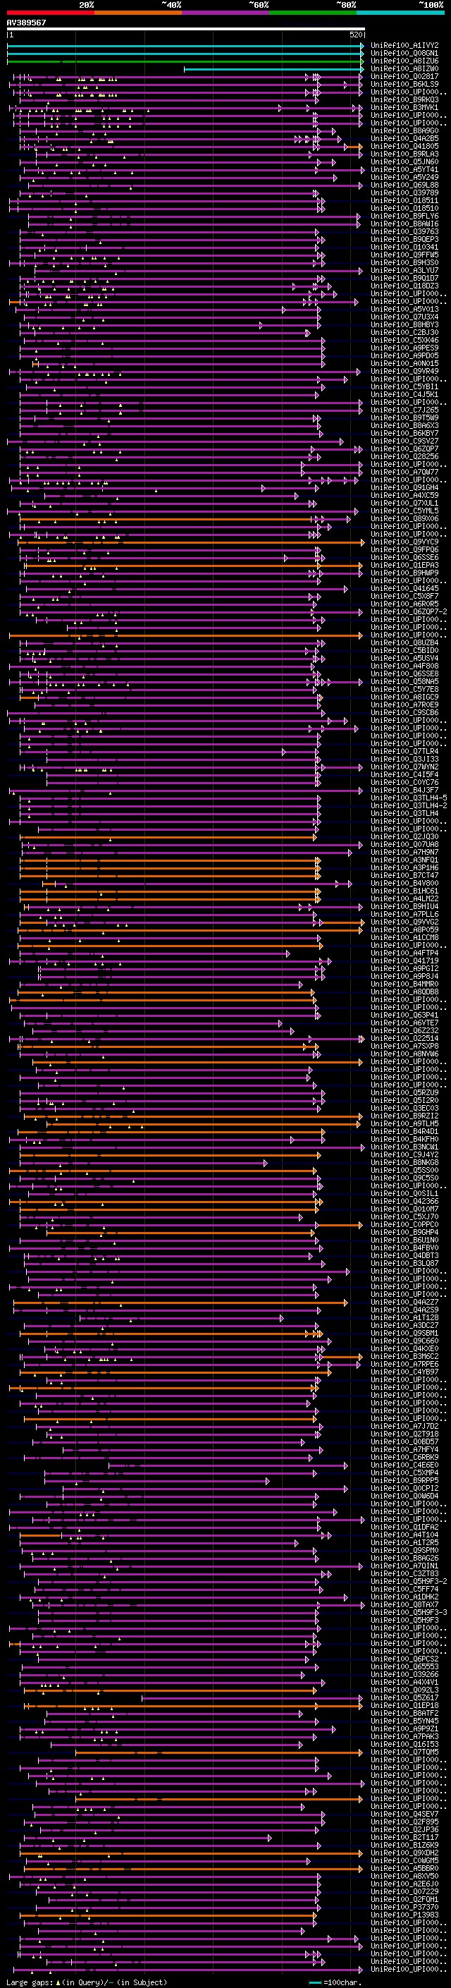Select the UniRef100_Q3TLH4-2 isoform label
Viewport: 451px width, 1988px height.
point(409,805)
